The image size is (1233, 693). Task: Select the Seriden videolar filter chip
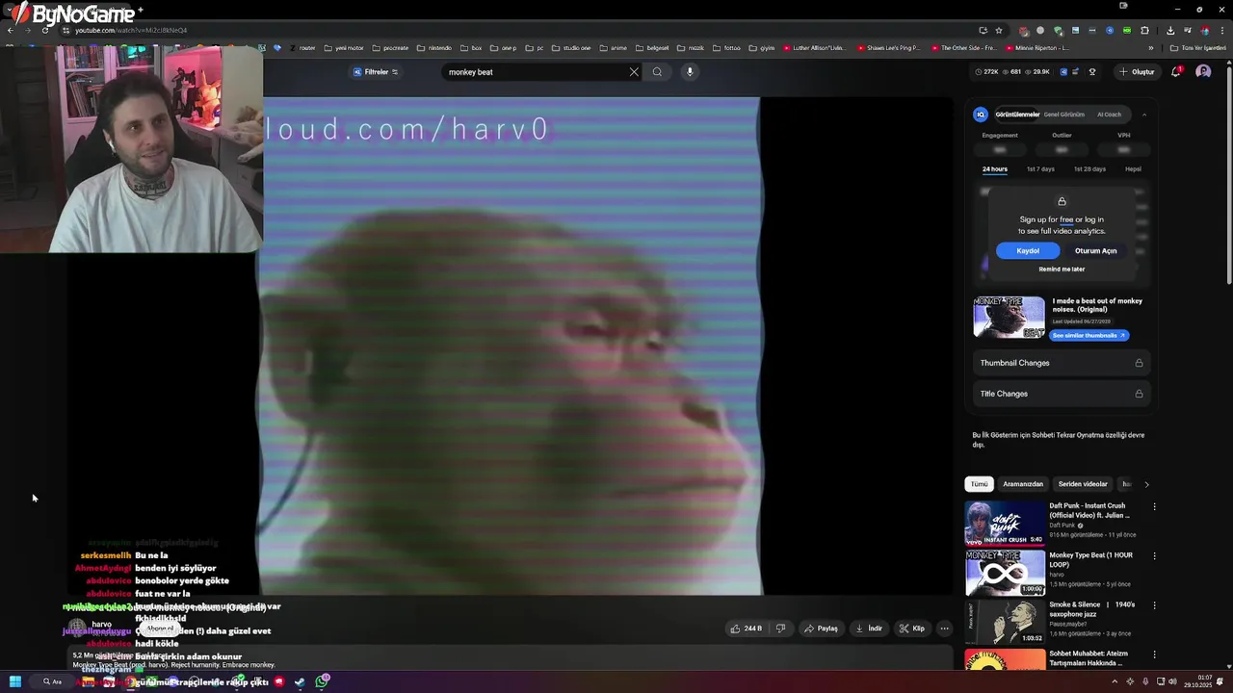tap(1083, 484)
